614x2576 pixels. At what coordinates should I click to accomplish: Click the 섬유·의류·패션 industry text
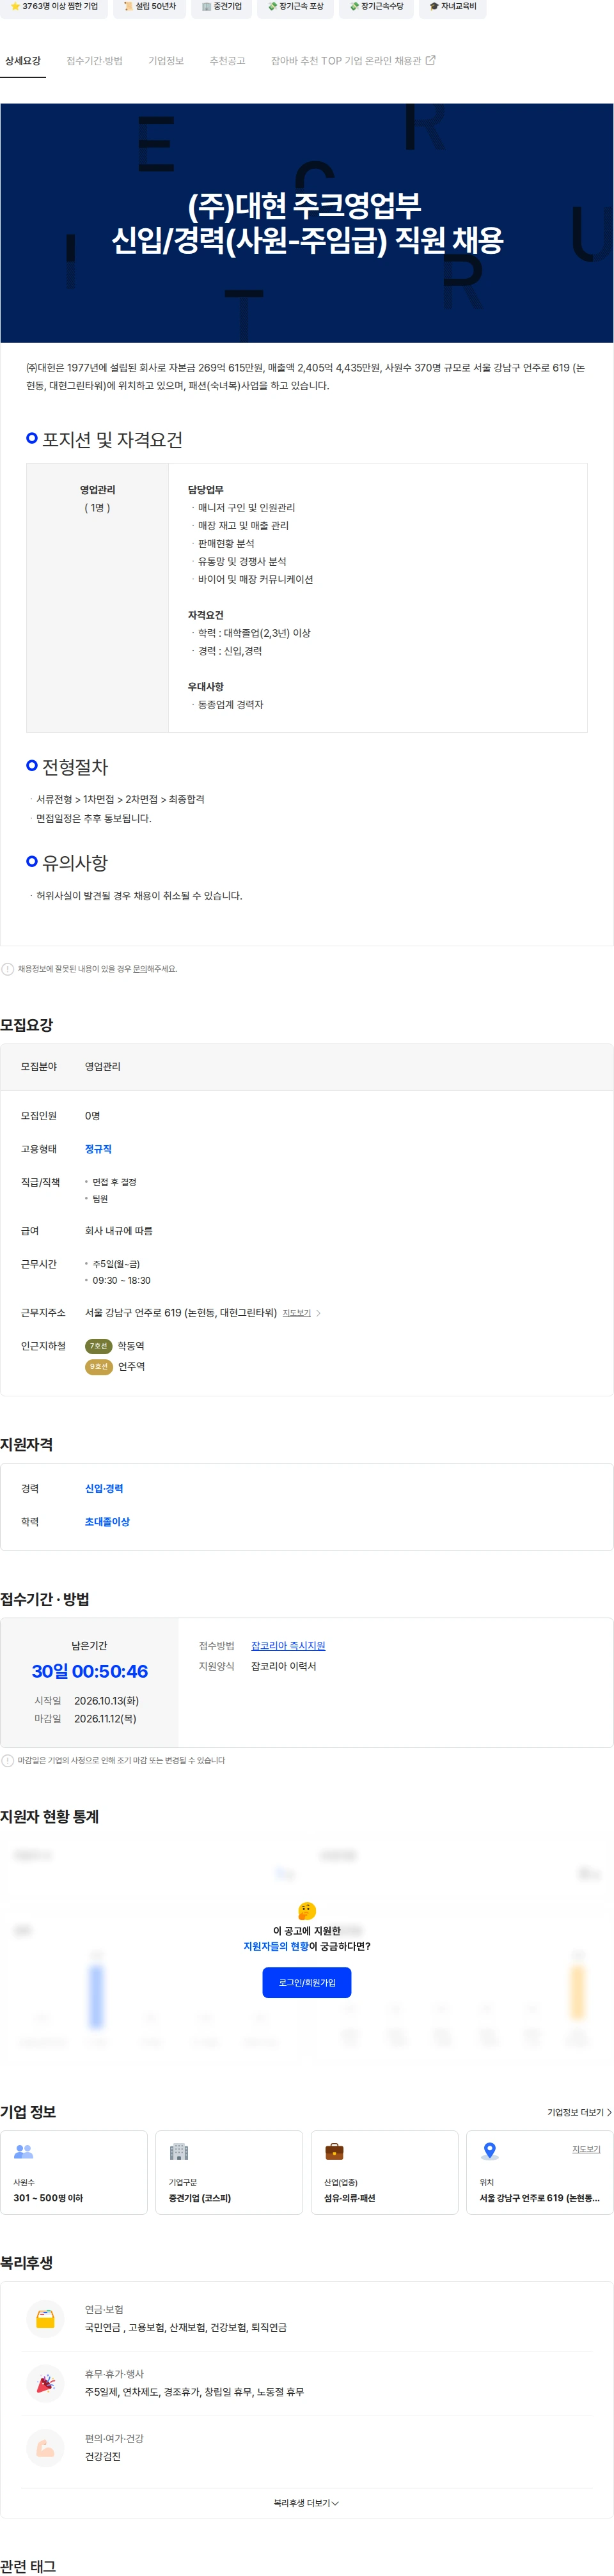click(350, 2198)
